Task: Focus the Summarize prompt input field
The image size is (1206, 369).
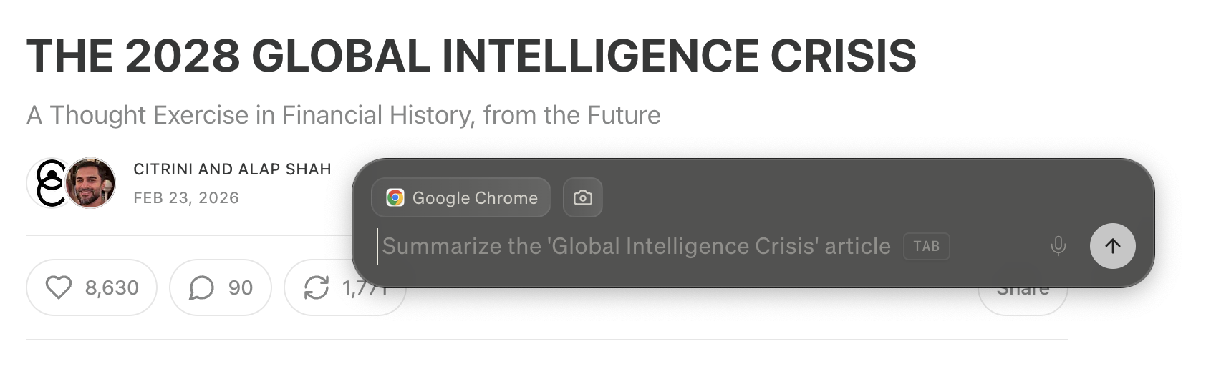Action: [636, 246]
